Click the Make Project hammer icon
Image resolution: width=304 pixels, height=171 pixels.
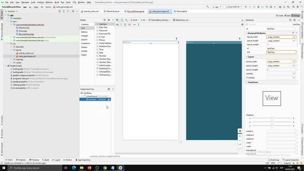208,7
